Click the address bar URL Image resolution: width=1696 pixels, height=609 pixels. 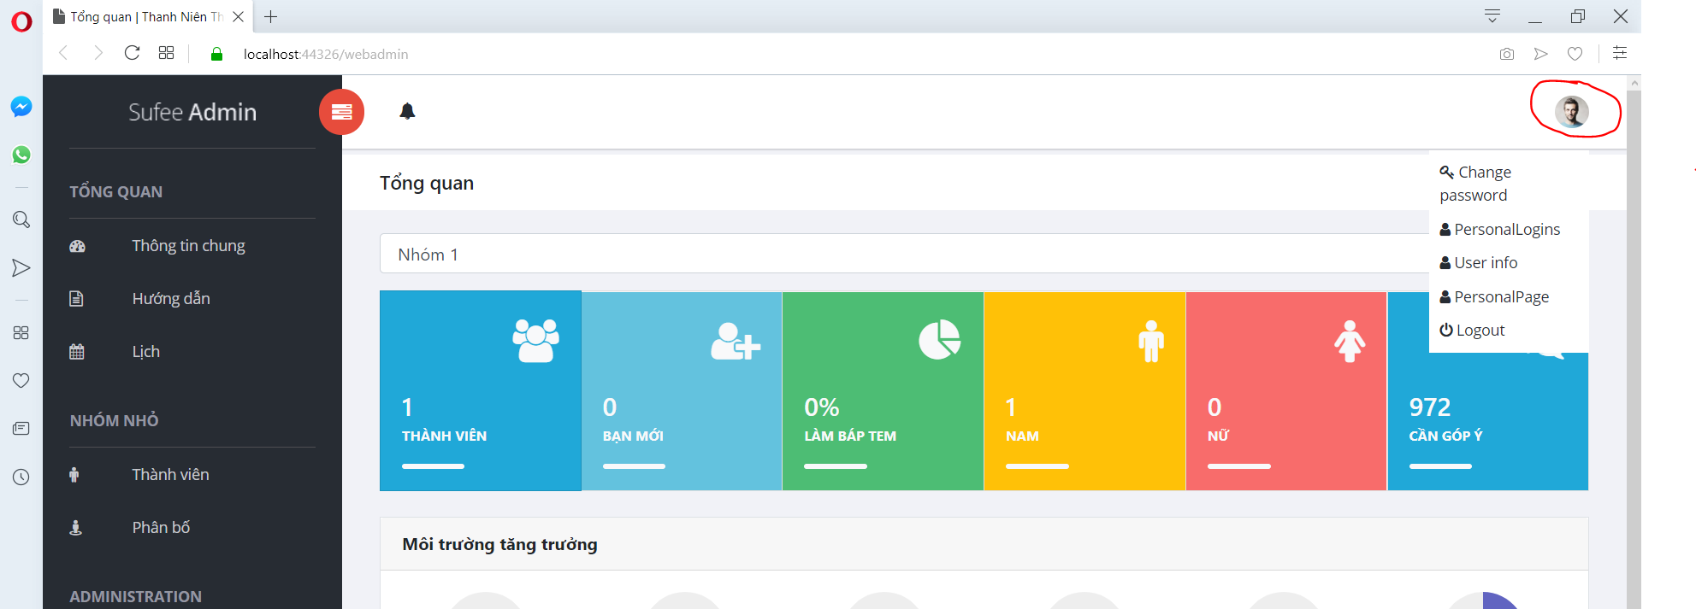(326, 54)
